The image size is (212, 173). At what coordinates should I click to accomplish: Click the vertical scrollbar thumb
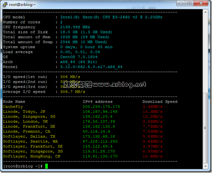[x=206, y=128]
